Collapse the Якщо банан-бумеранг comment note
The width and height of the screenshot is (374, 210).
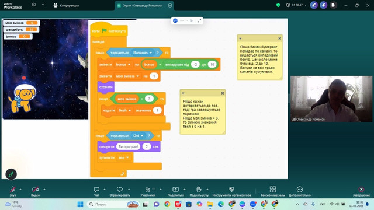coord(240,38)
